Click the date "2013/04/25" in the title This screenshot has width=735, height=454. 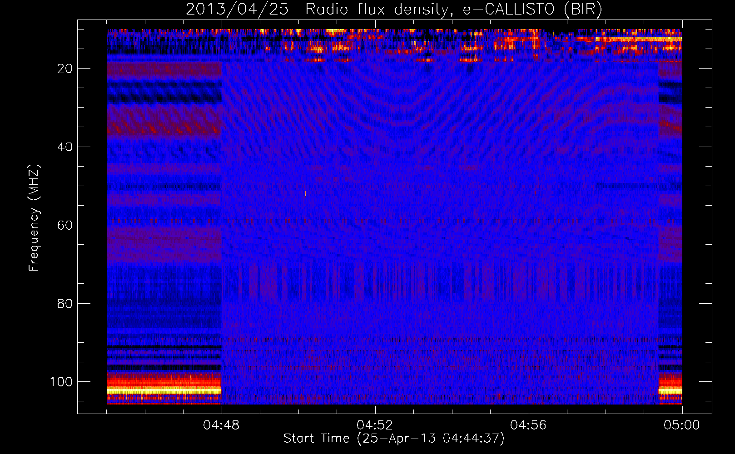(237, 10)
